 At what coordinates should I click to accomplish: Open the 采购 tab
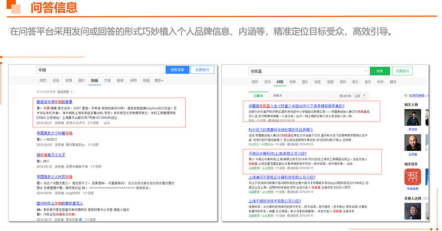pyautogui.click(x=133, y=81)
